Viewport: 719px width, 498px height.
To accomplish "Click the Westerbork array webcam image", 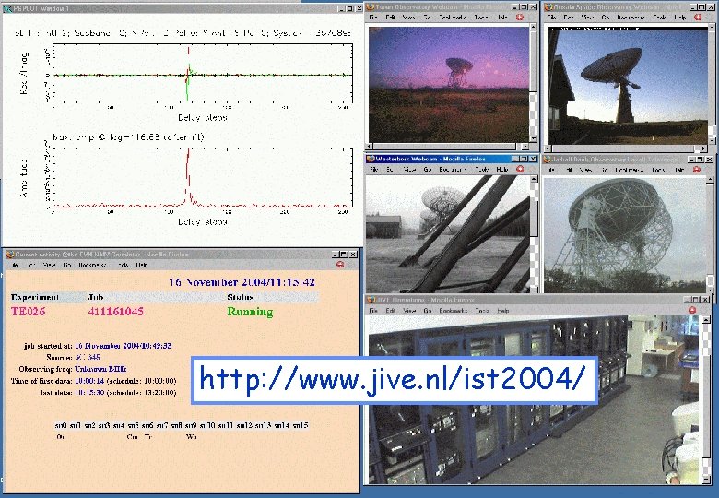I will click(x=448, y=234).
